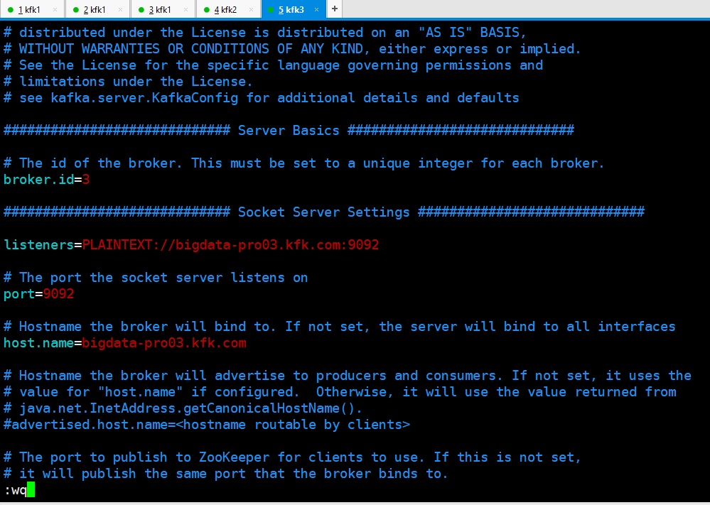This screenshot has height=505, width=710.
Task: Click the listeners PLAINTEXT URL value
Action: click(x=230, y=245)
